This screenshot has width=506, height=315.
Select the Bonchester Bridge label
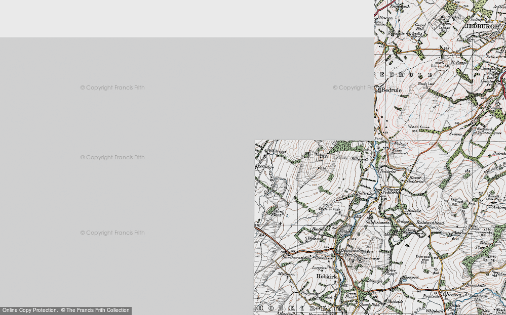pos(353,253)
